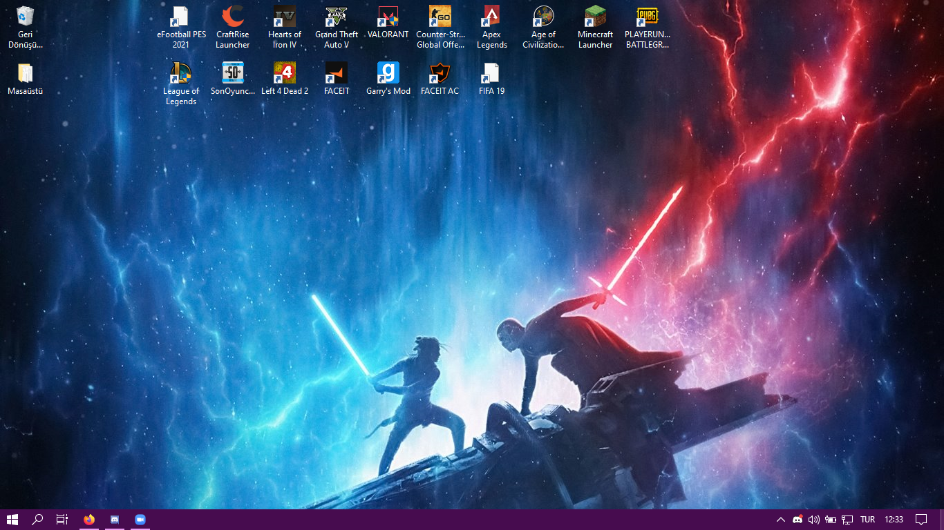Open the network status tray icon
The width and height of the screenshot is (944, 530).
[x=847, y=520]
